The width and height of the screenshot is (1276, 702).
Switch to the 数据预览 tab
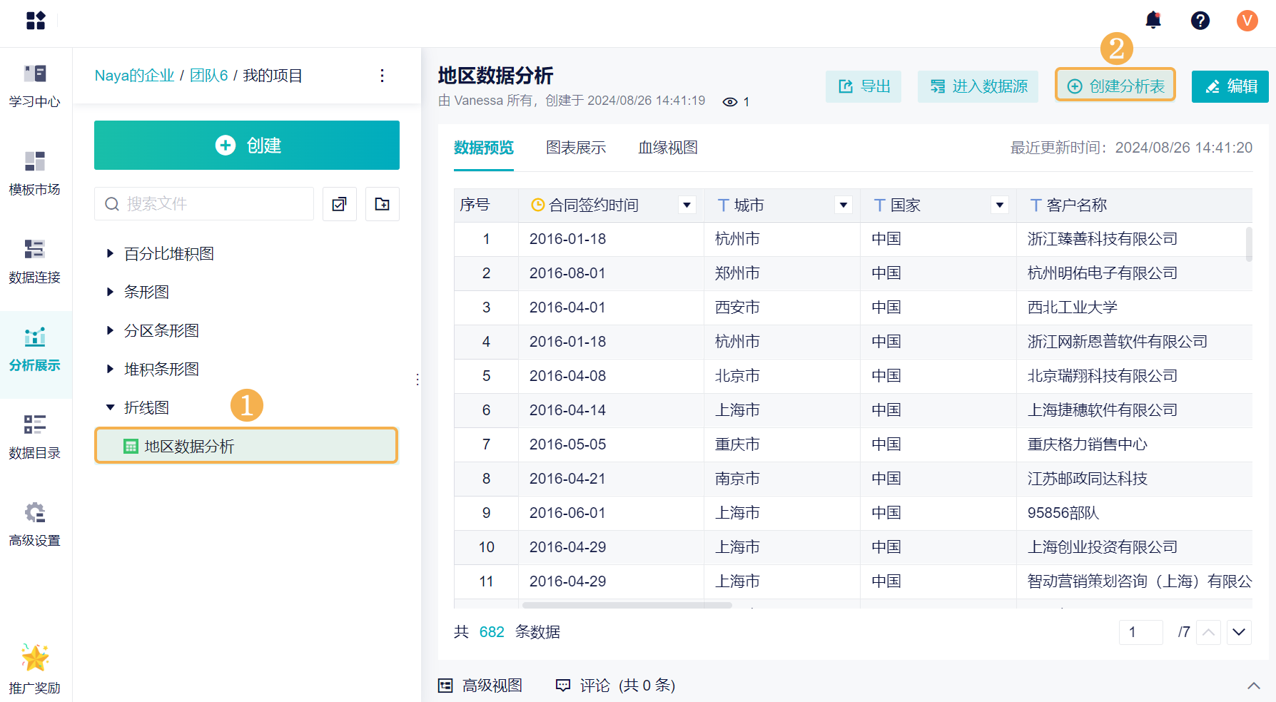pyautogui.click(x=484, y=148)
